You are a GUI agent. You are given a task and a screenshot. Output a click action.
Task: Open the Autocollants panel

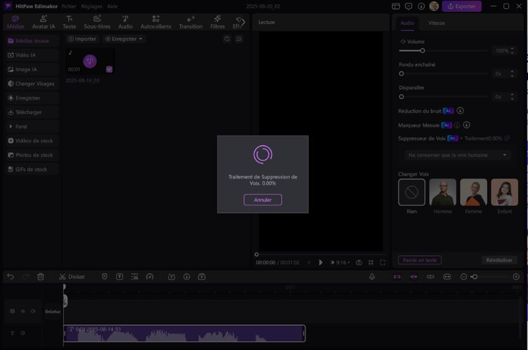[155, 22]
